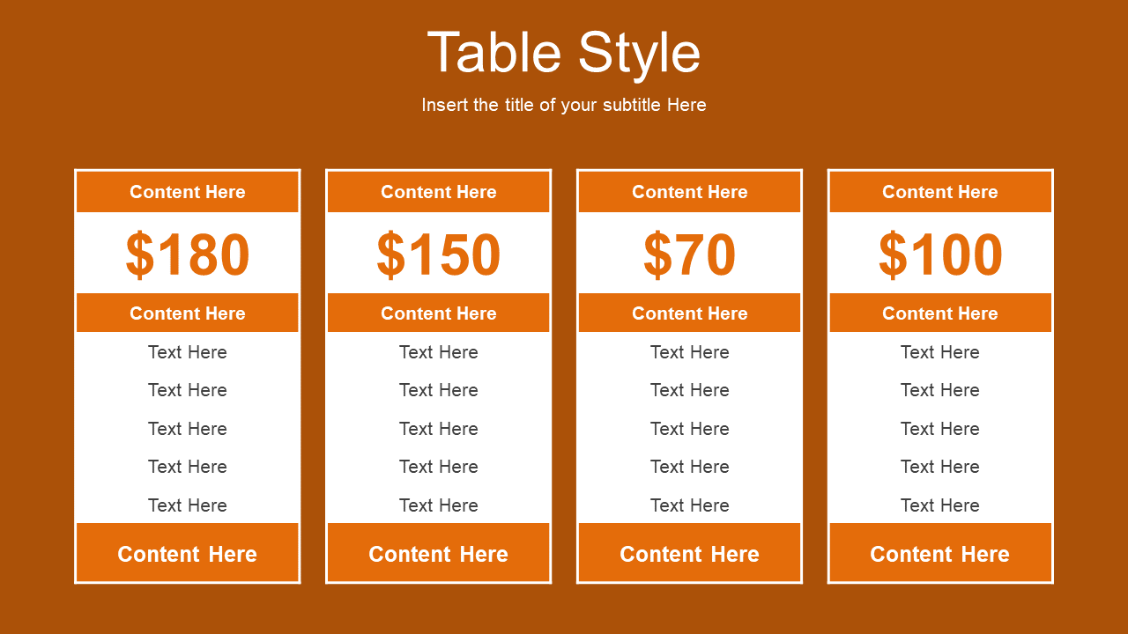The image size is (1128, 634).
Task: Select the "Content Here" band directly below $100
Action: pos(940,313)
